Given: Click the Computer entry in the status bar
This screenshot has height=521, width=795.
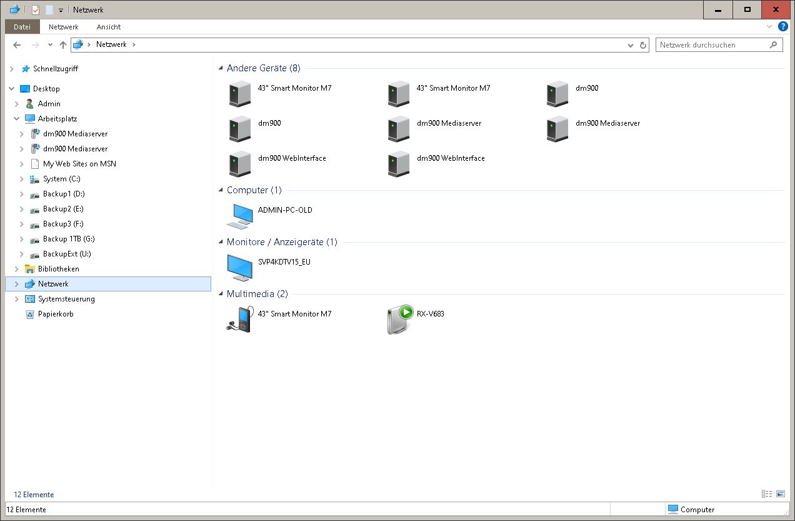Looking at the screenshot, I should click(691, 510).
